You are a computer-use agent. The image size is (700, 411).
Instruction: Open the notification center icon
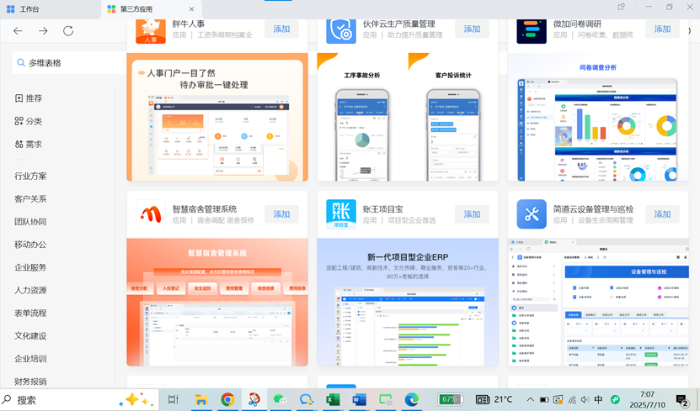[682, 400]
